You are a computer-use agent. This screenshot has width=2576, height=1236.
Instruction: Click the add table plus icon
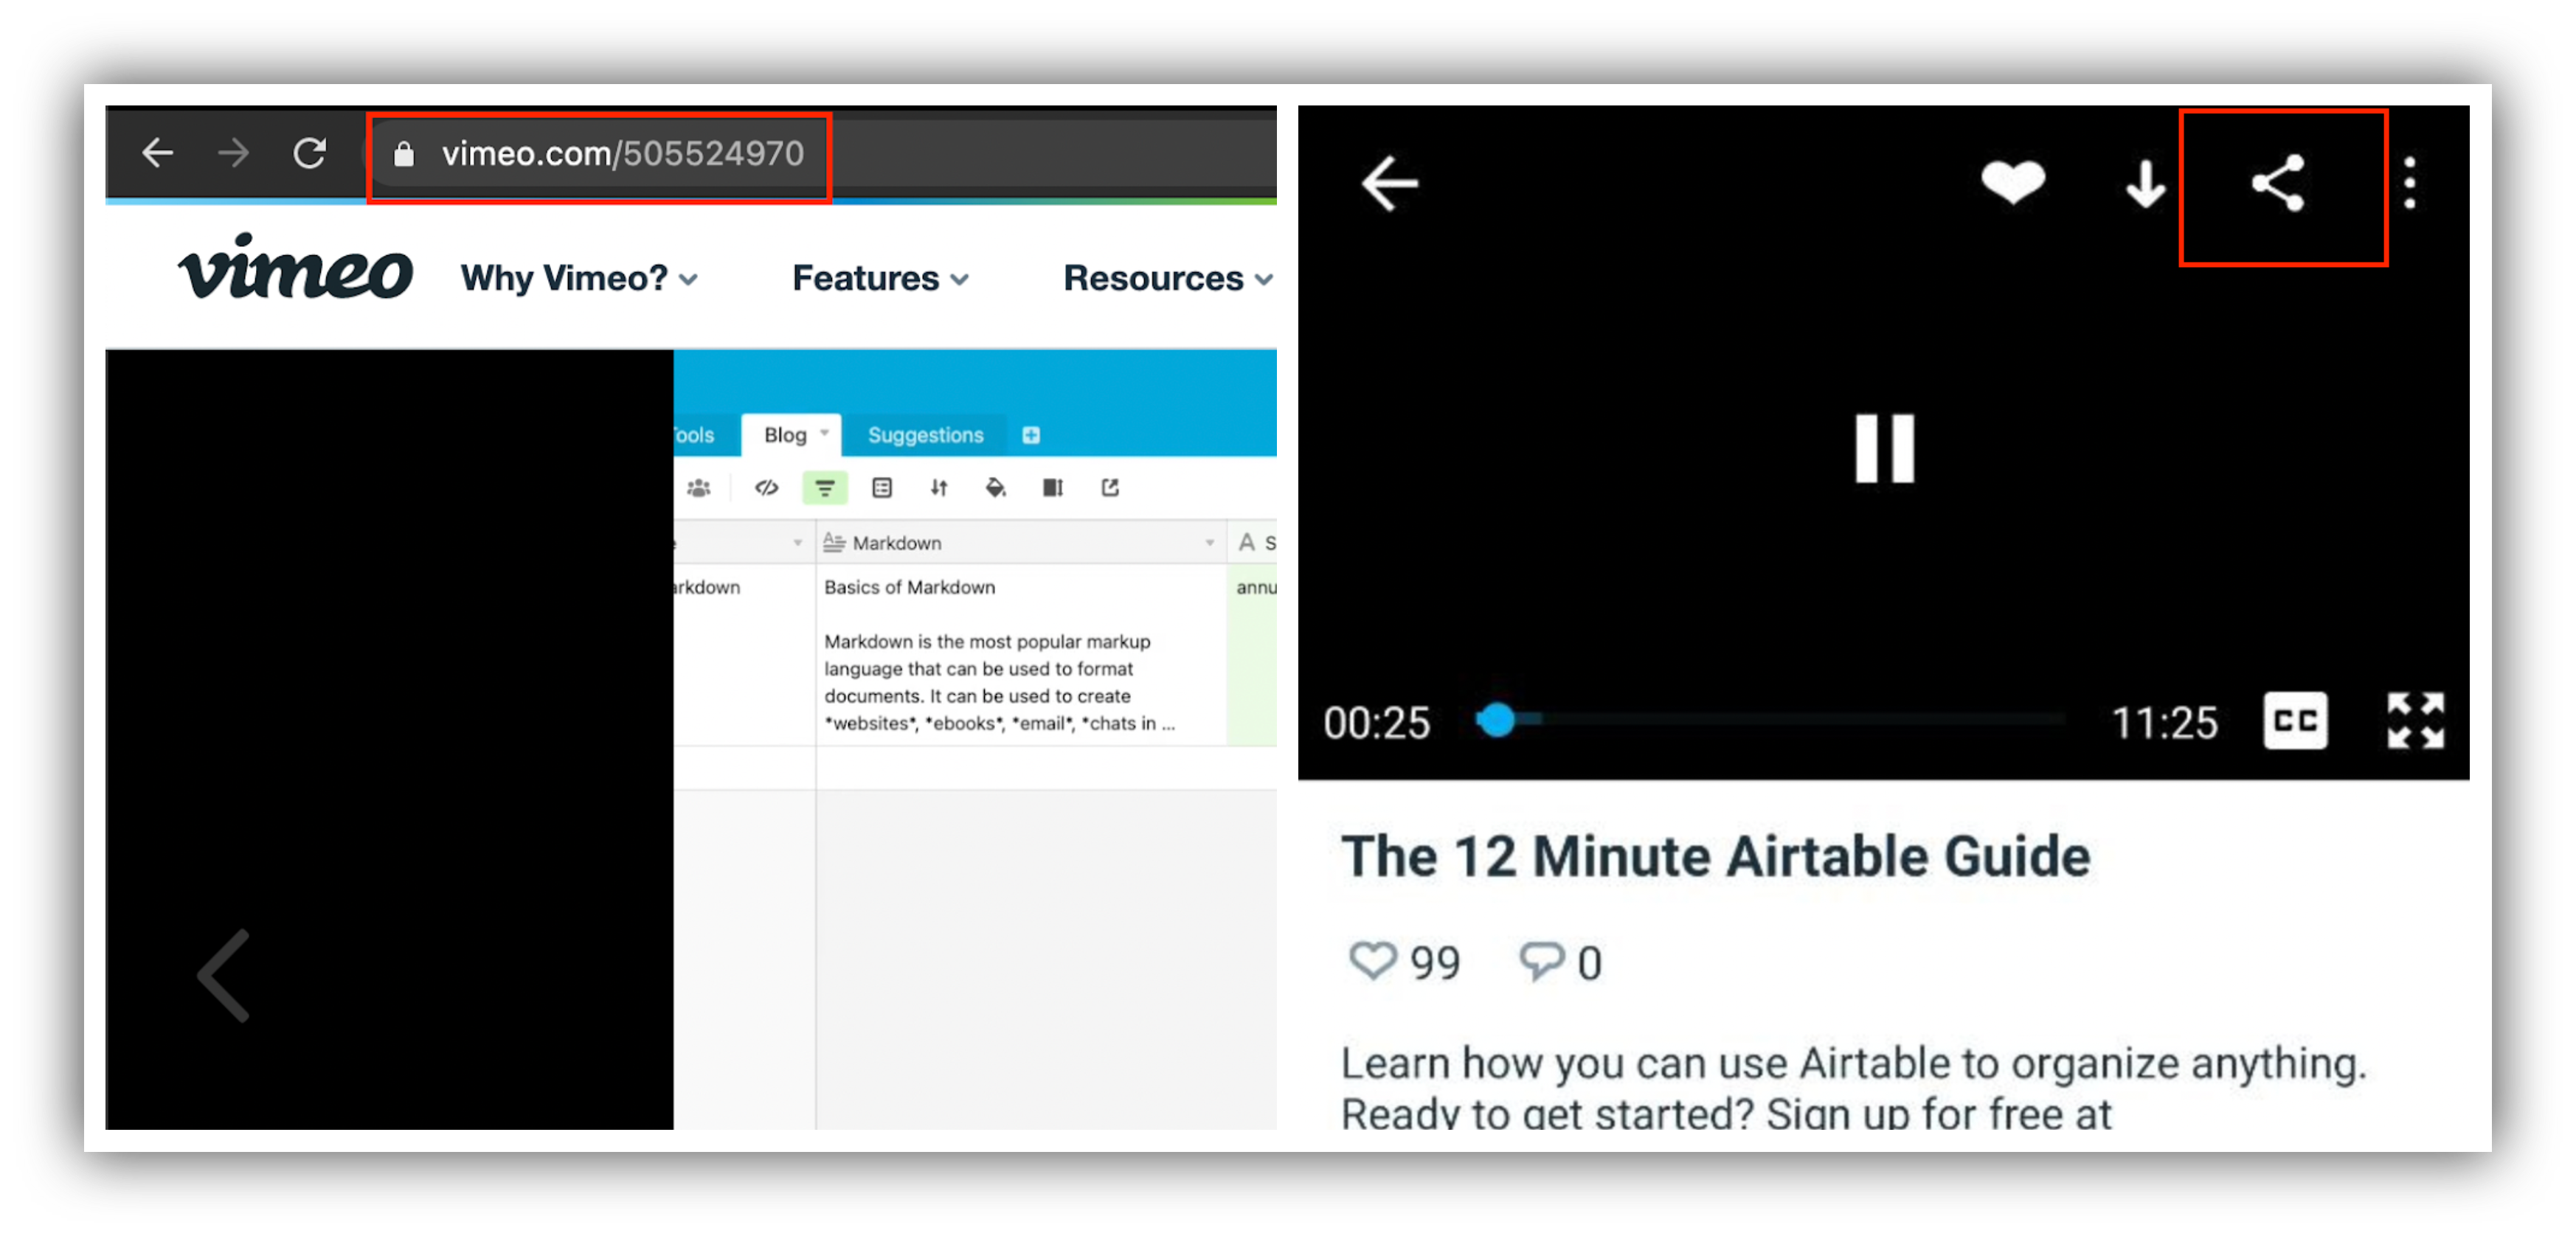pyautogui.click(x=1031, y=435)
